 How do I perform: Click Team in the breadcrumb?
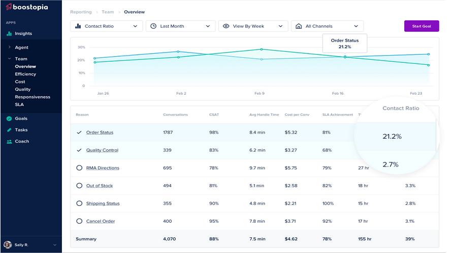108,12
